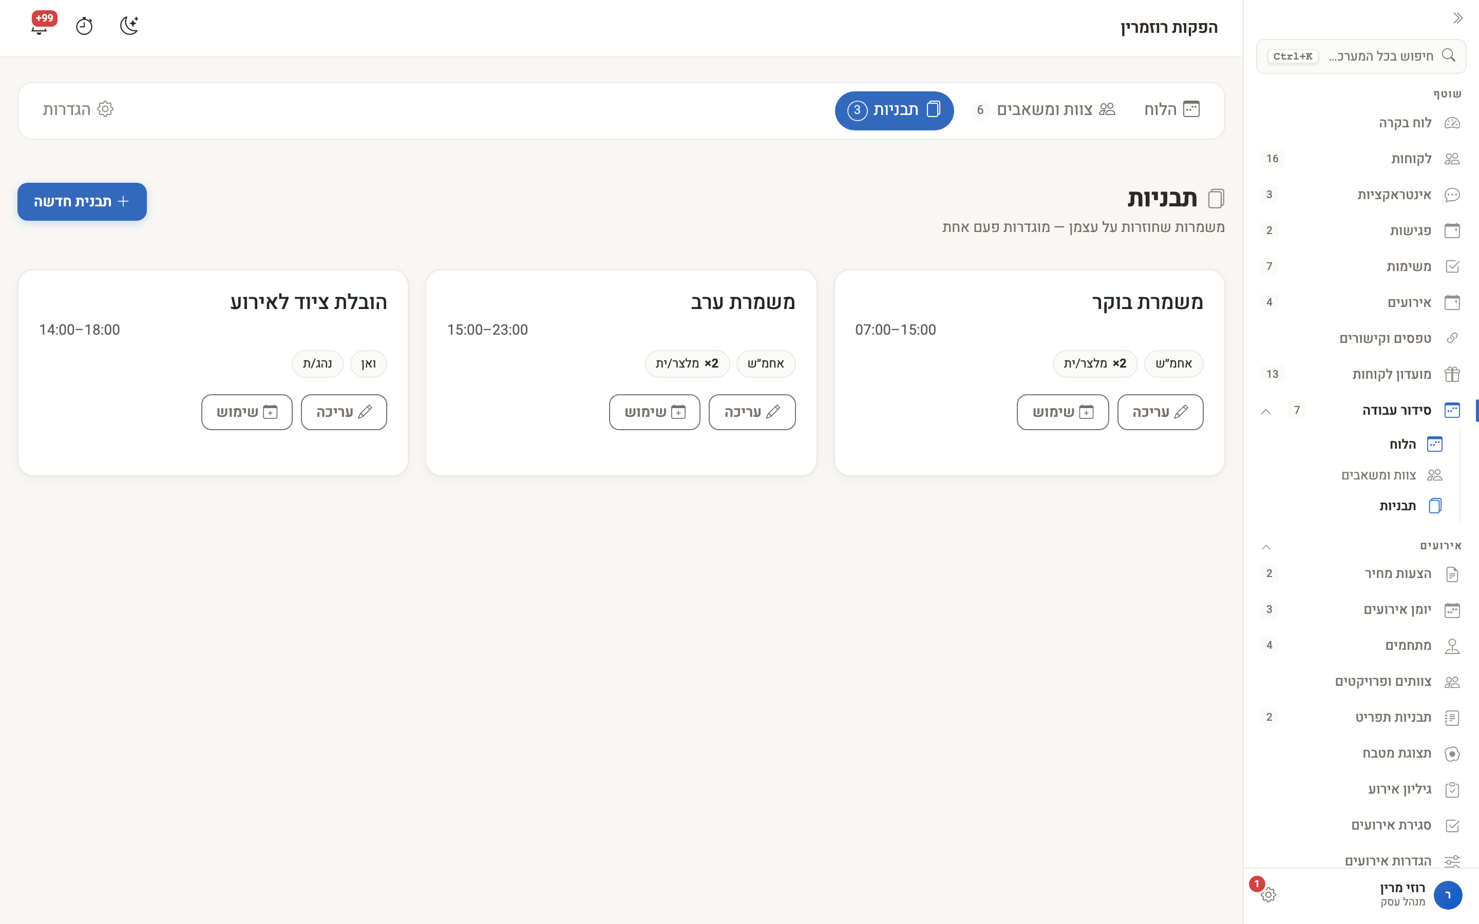
Task: Open גיליון אירוע in sidebar
Action: pyautogui.click(x=1360, y=790)
